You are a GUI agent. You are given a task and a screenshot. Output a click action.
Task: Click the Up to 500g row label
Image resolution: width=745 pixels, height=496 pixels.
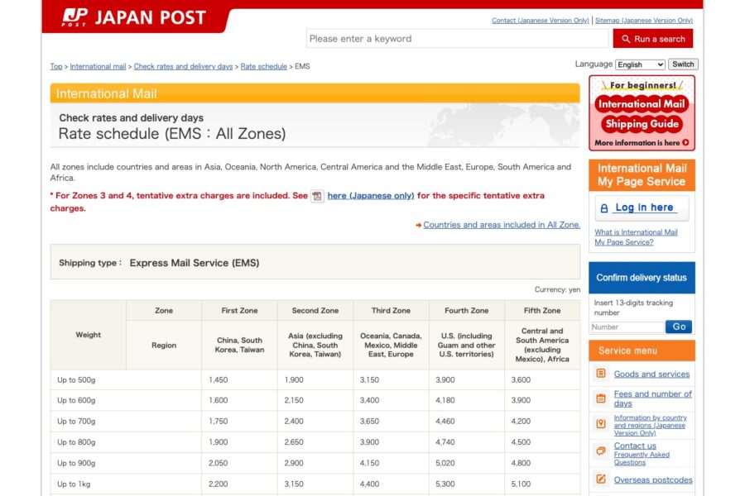coord(76,379)
